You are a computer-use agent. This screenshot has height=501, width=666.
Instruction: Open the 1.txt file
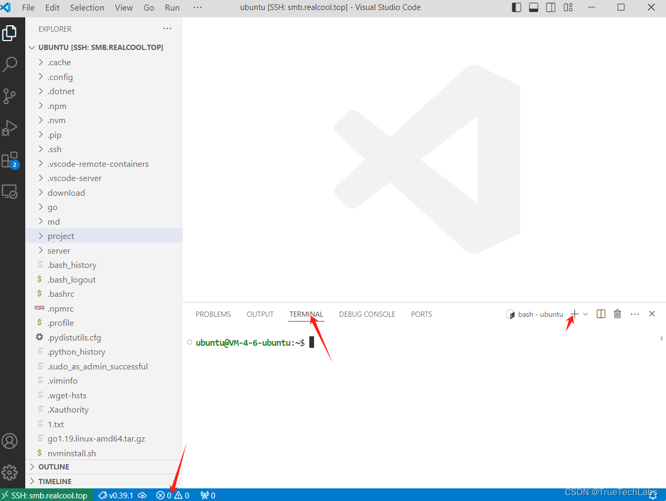(104, 424)
